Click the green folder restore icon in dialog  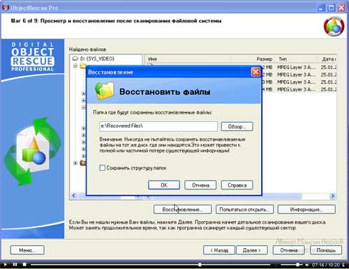105,91
